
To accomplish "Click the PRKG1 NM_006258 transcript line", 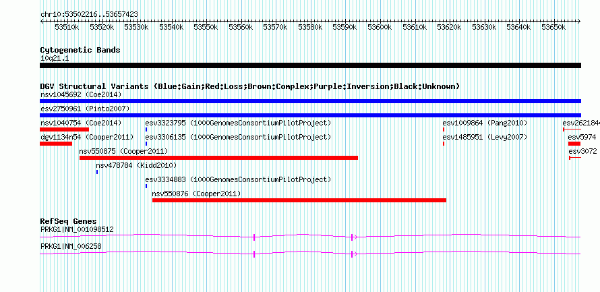I will click(x=310, y=254).
